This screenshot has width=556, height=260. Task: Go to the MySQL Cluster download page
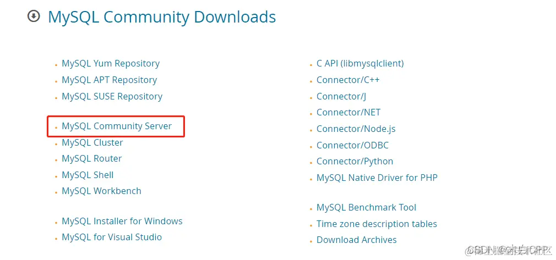pyautogui.click(x=92, y=143)
